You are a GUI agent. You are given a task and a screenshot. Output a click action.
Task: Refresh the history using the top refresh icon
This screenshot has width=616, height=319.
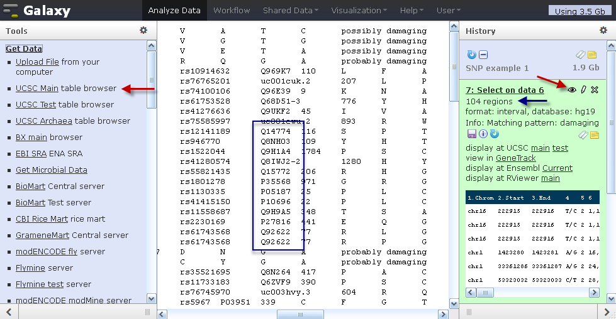[x=471, y=55]
